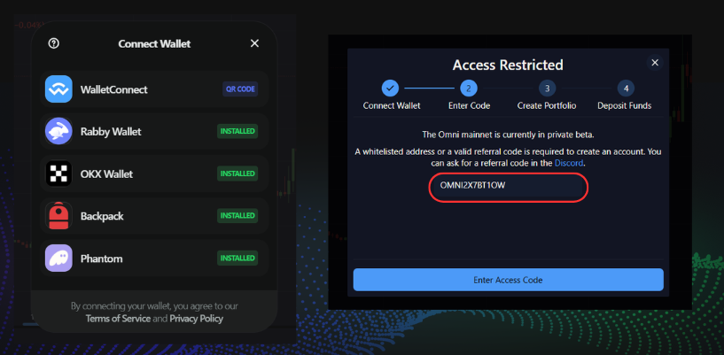Open the help question mark icon in Connect Wallet

53,43
